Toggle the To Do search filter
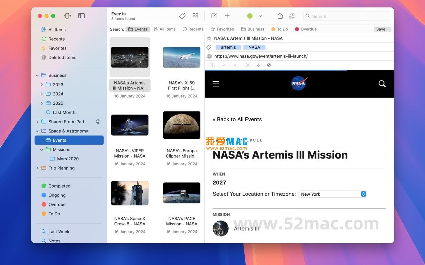This screenshot has height=265, width=425. point(279,29)
